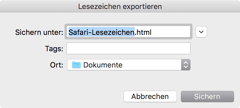Click the up-down arrows beside Dokumente
This screenshot has height=108, width=240.
tap(186, 65)
